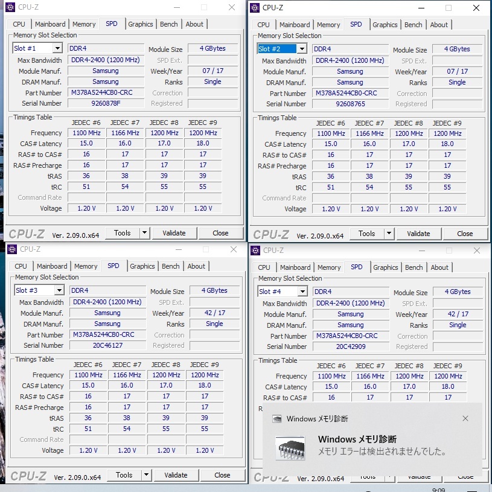
Task: Open Memory tab in Slot #2 window
Action: 328,25
